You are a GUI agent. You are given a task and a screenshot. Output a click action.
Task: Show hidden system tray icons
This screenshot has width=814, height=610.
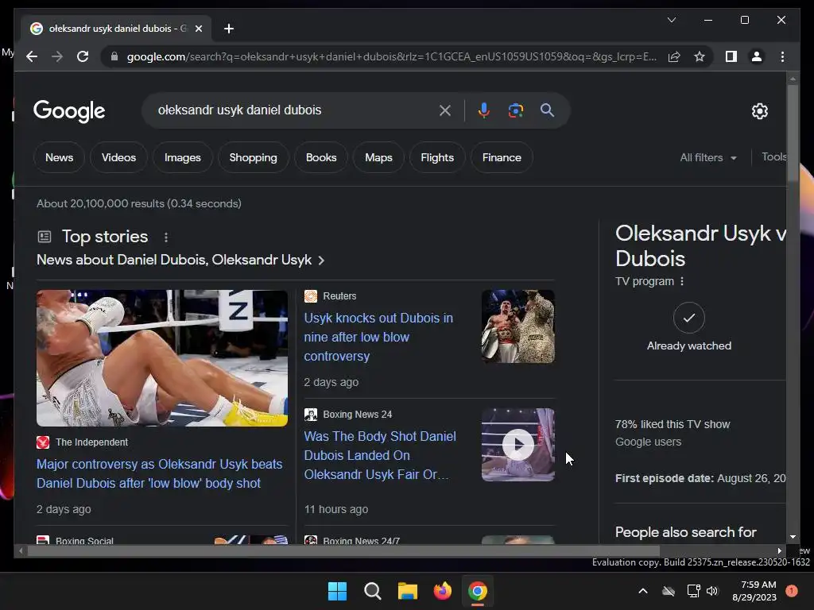[x=642, y=591]
